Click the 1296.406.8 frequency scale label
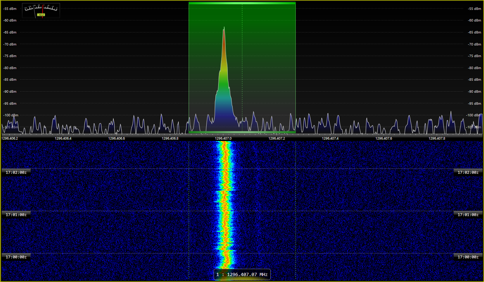 [x=170, y=139]
